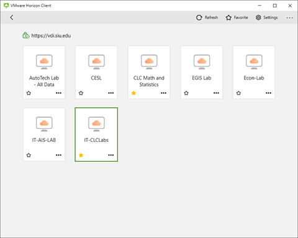Go back using the back arrow
This screenshot has width=298, height=238.
click(x=12, y=17)
